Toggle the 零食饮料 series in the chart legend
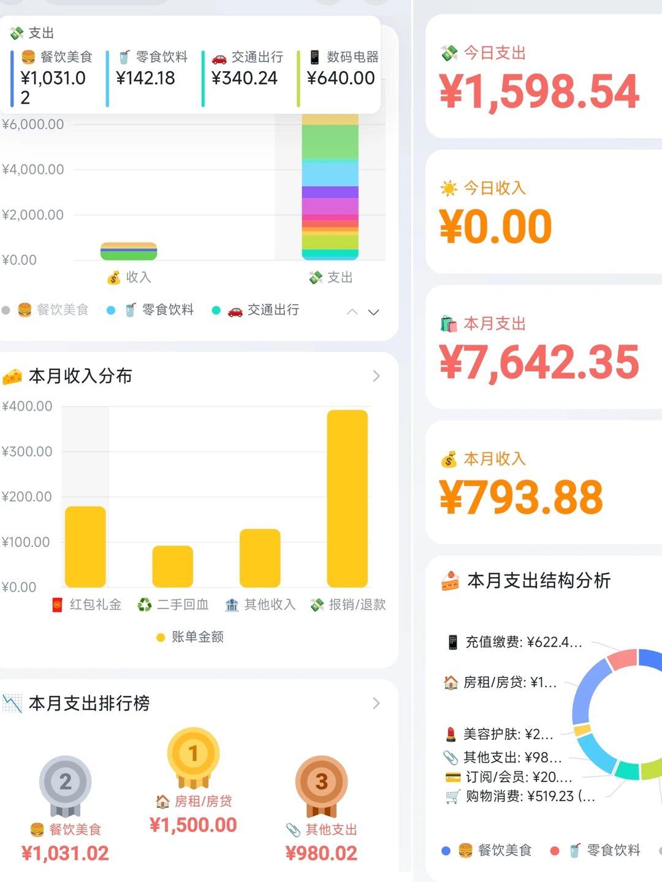Image resolution: width=662 pixels, height=882 pixels. coord(150,310)
